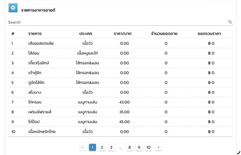Viewport: 241px width, 155px height.
Task: Navigate to page 8
Action: pyautogui.click(x=130, y=147)
